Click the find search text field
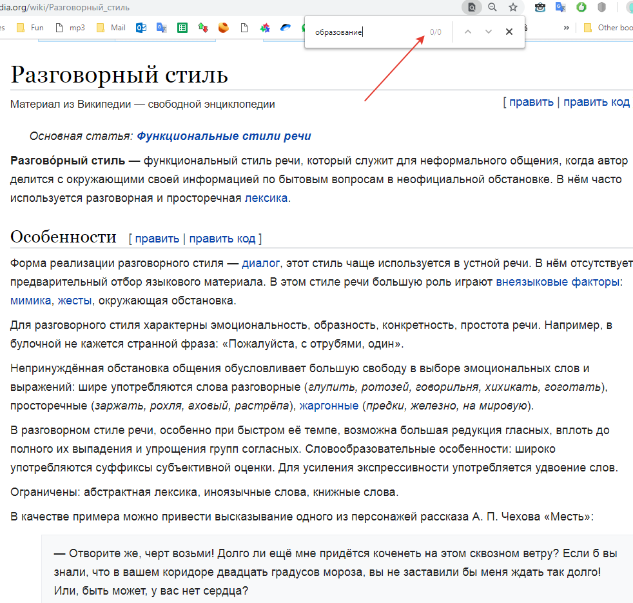Viewport: 633px width, 603px height. tap(367, 32)
